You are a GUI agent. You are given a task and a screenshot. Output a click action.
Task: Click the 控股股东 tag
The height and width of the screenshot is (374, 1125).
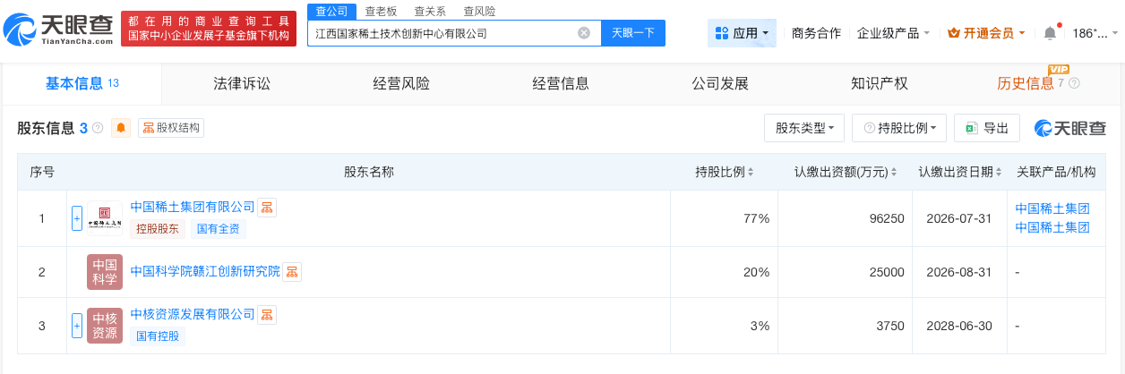click(x=159, y=229)
